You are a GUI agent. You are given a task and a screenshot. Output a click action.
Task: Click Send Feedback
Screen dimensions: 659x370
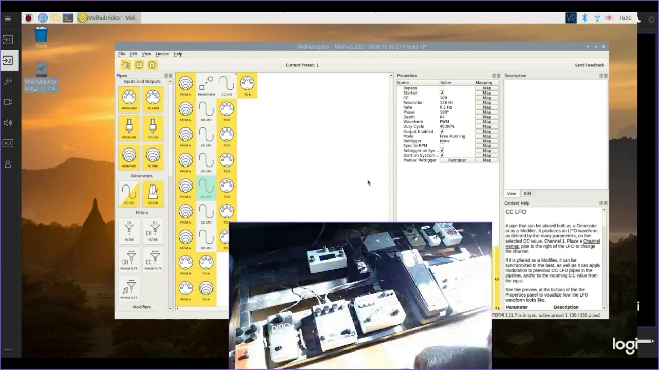(589, 65)
